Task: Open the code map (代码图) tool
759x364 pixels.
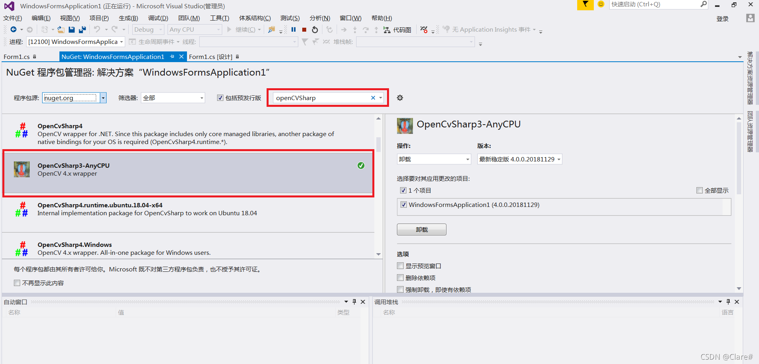Action: 397,30
